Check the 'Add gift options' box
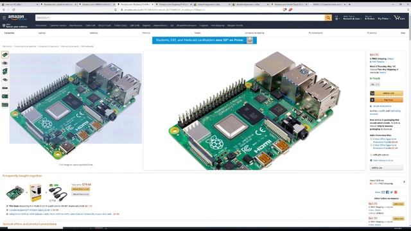411x231 pixels. pyautogui.click(x=371, y=155)
